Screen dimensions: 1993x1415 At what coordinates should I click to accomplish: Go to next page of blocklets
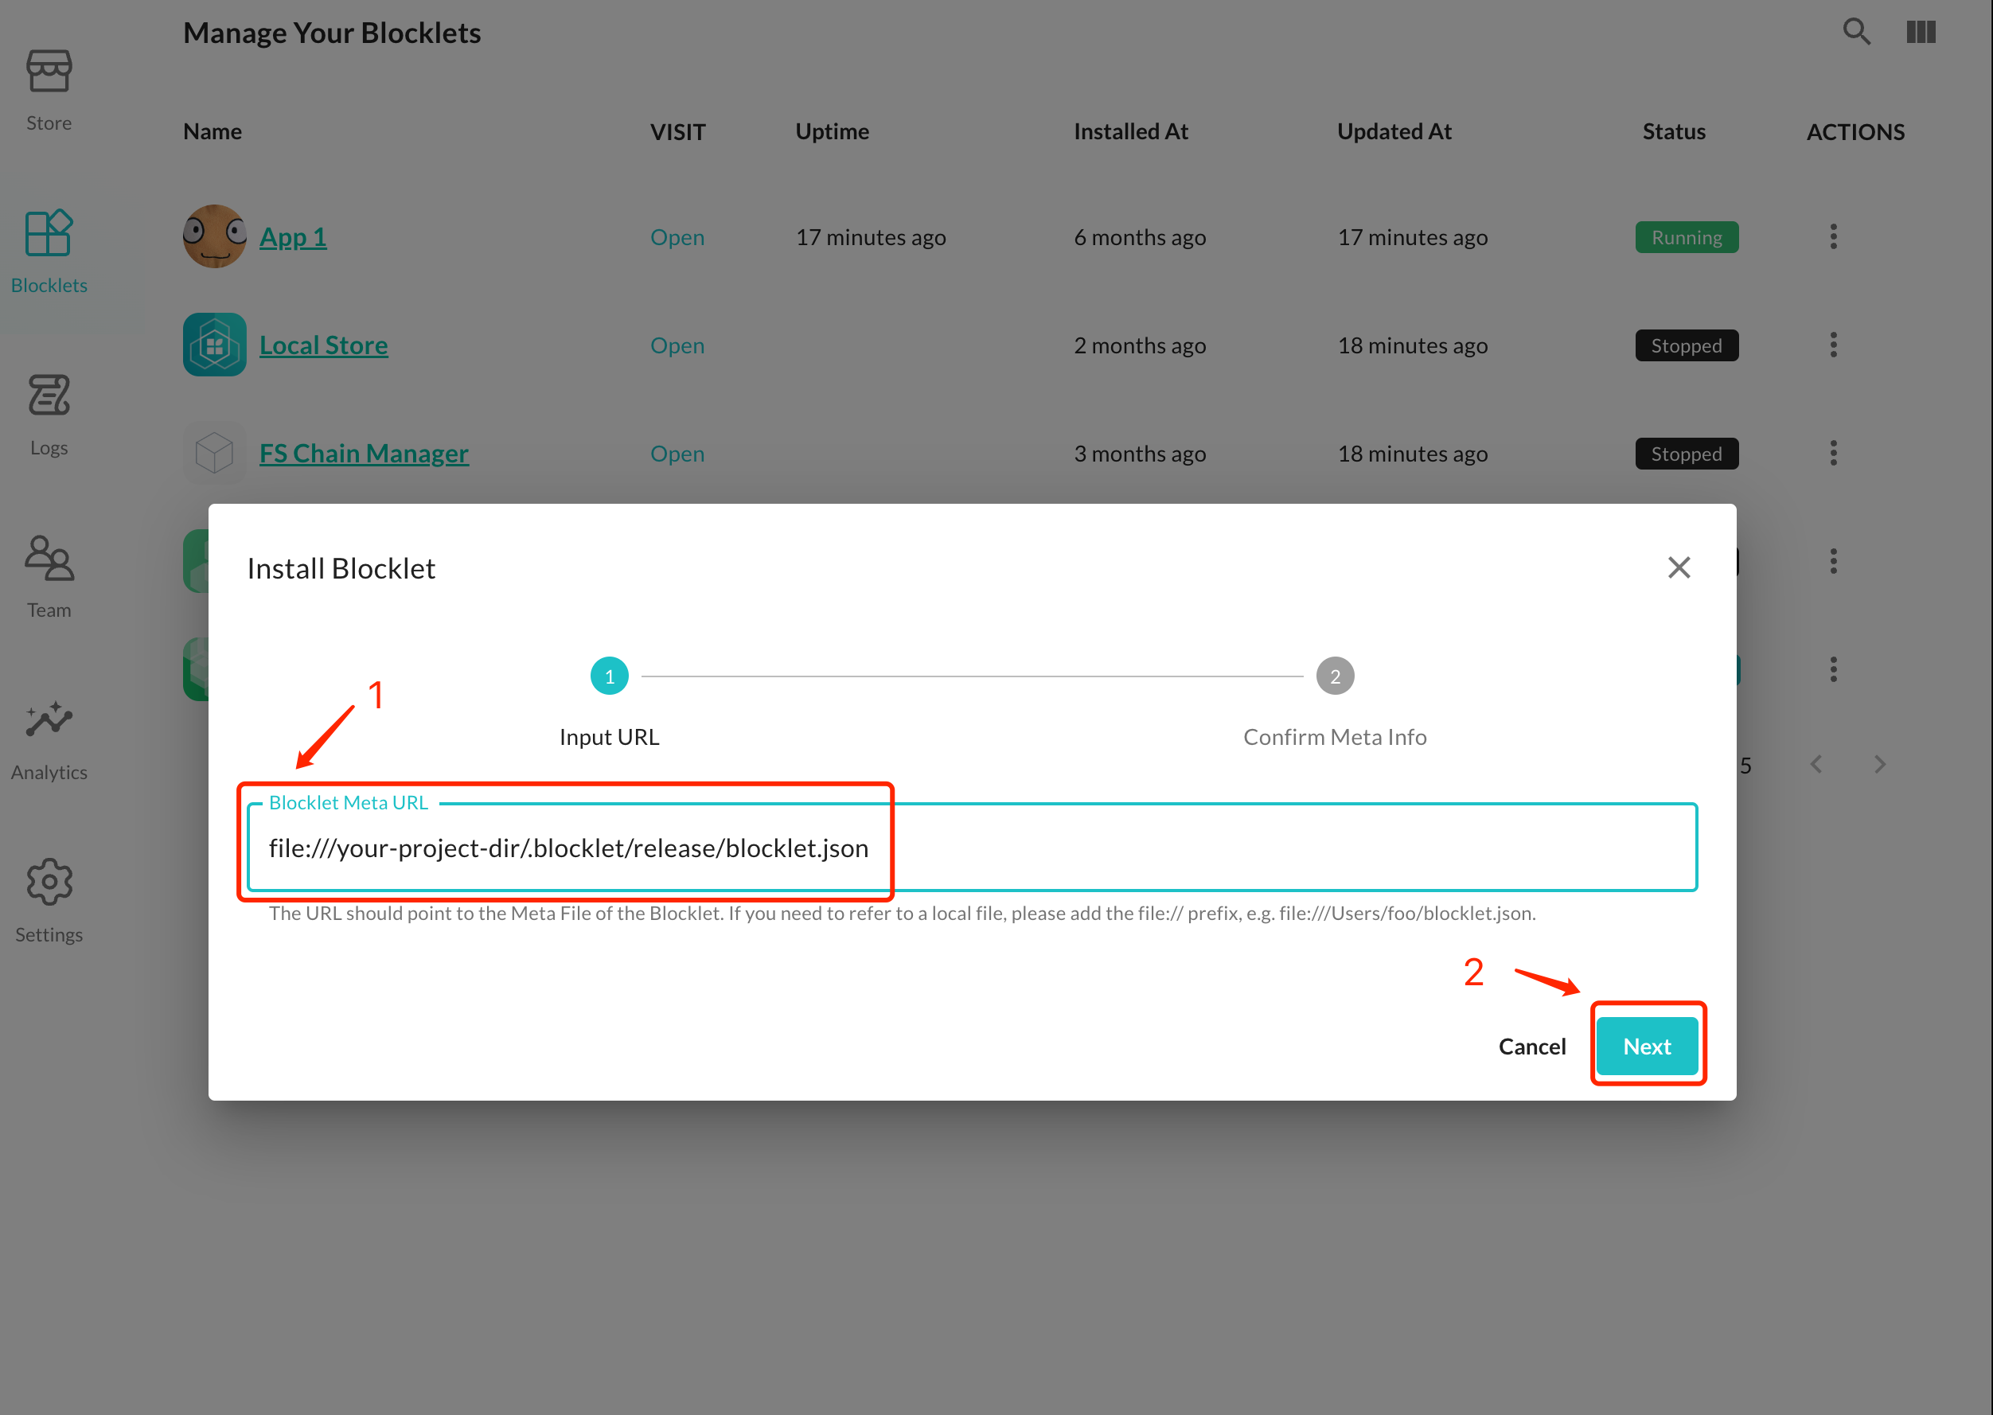tap(1880, 765)
